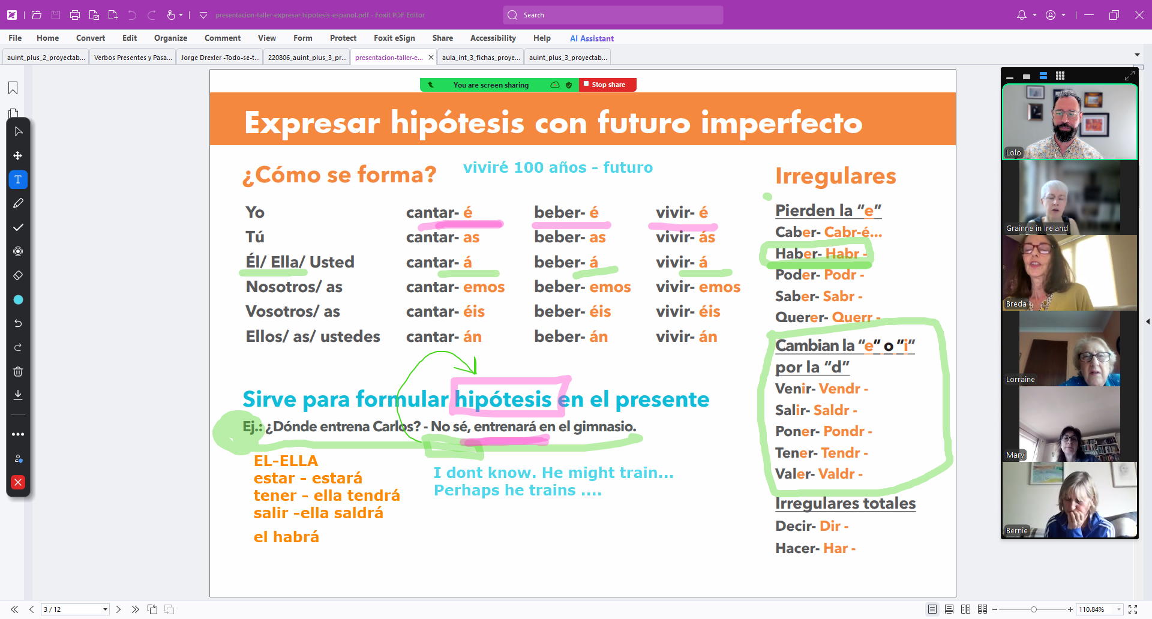Image resolution: width=1152 pixels, height=619 pixels.
Task: Click the Print icon in quick access toolbar
Action: pyautogui.click(x=75, y=15)
